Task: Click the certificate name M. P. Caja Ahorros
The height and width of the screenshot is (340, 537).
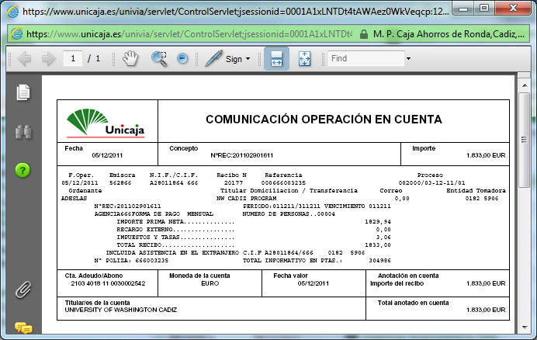Action: 449,34
